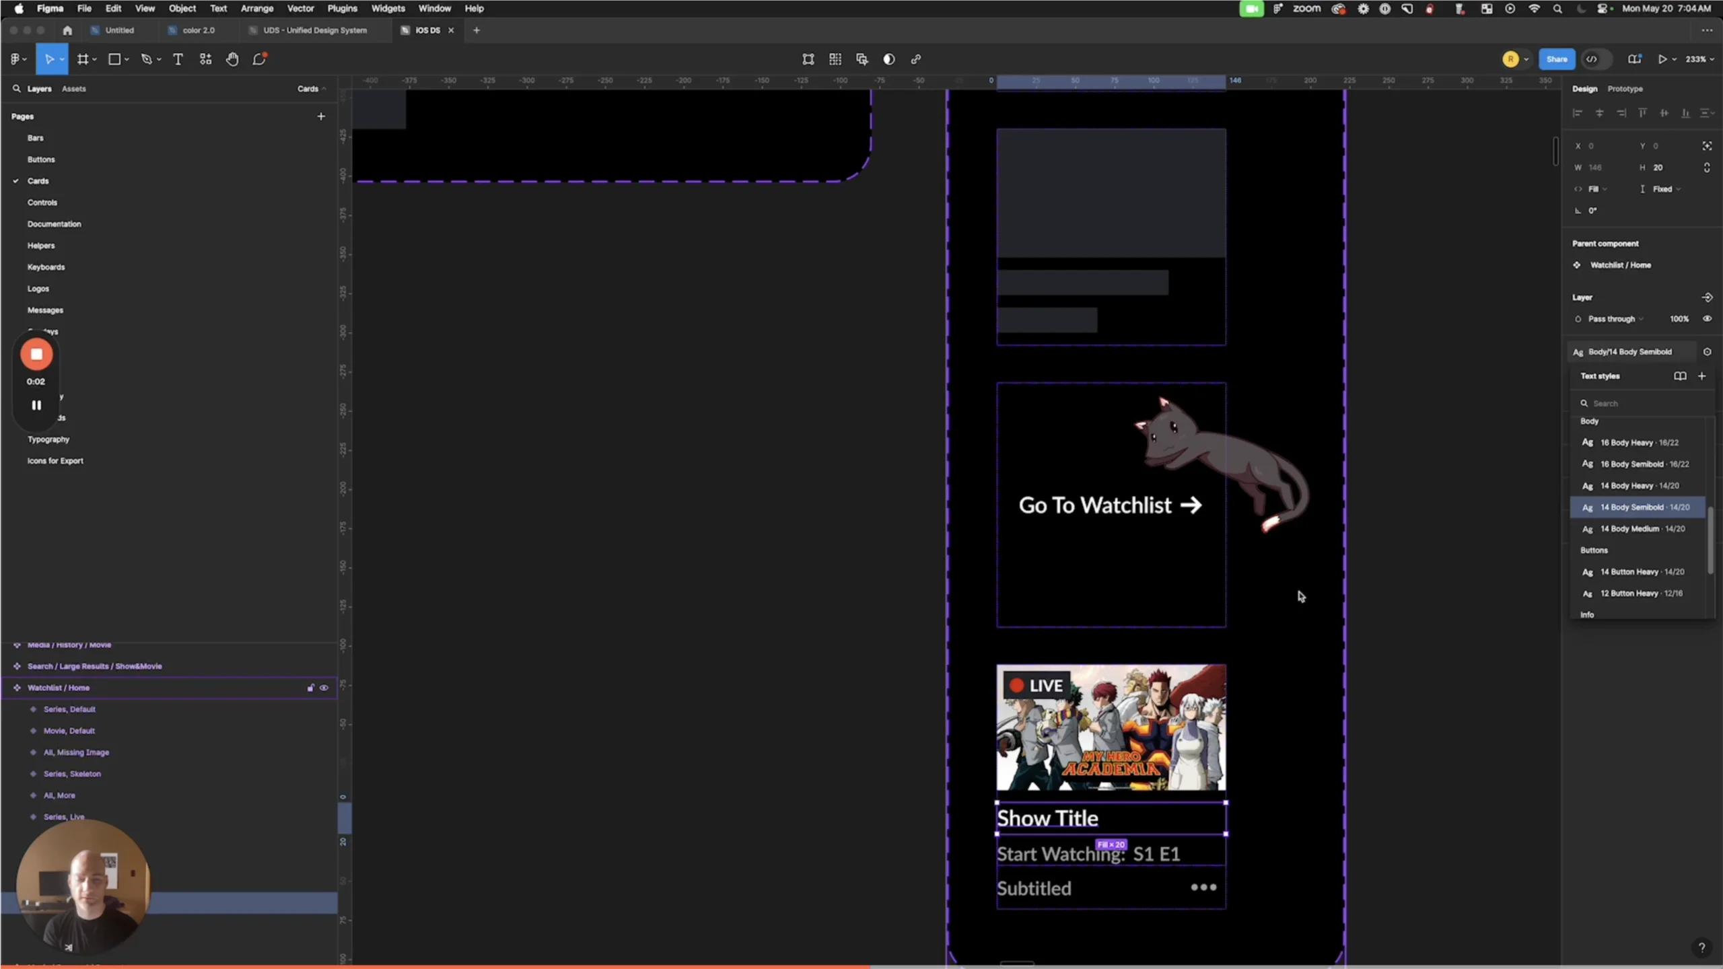Stop the screen recording
The width and height of the screenshot is (1723, 969).
[x=36, y=354]
